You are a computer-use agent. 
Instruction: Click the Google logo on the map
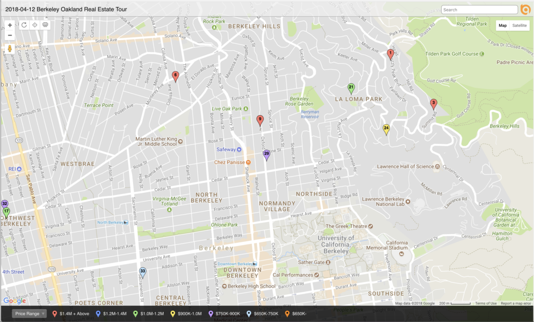14,300
